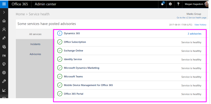This screenshot has width=211, height=104.
Task: Select the Exchange Online service name
Action: tap(73, 51)
